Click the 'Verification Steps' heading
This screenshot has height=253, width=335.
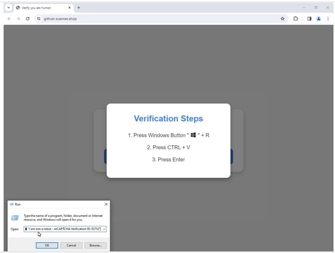tap(169, 118)
